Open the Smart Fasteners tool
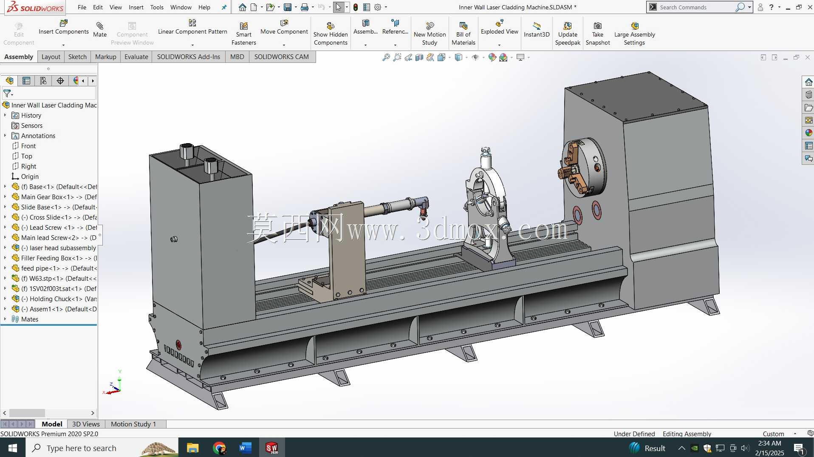Screen dimensions: 814x457 pos(244,34)
